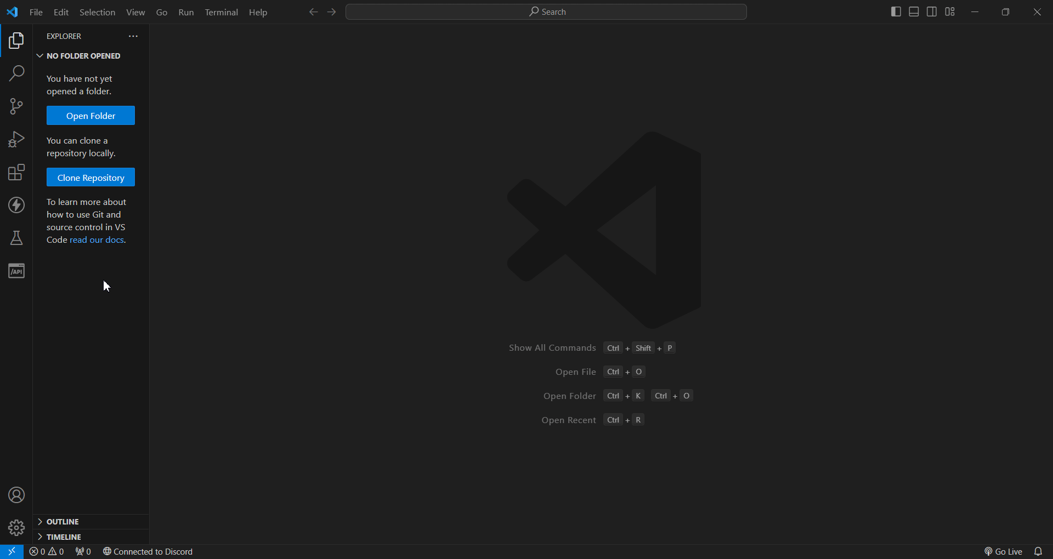Screen dimensions: 1053x559
Task: Open the API panel icon
Action: 16,271
